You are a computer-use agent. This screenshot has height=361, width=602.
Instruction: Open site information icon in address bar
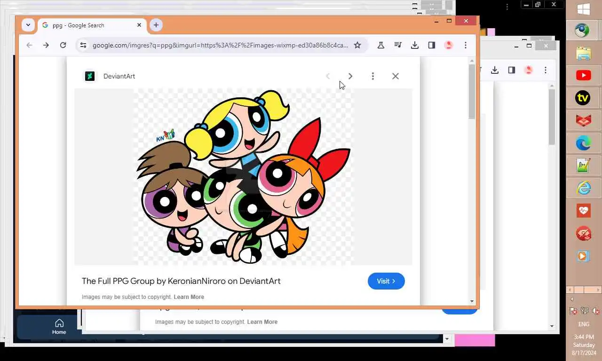[x=83, y=45]
